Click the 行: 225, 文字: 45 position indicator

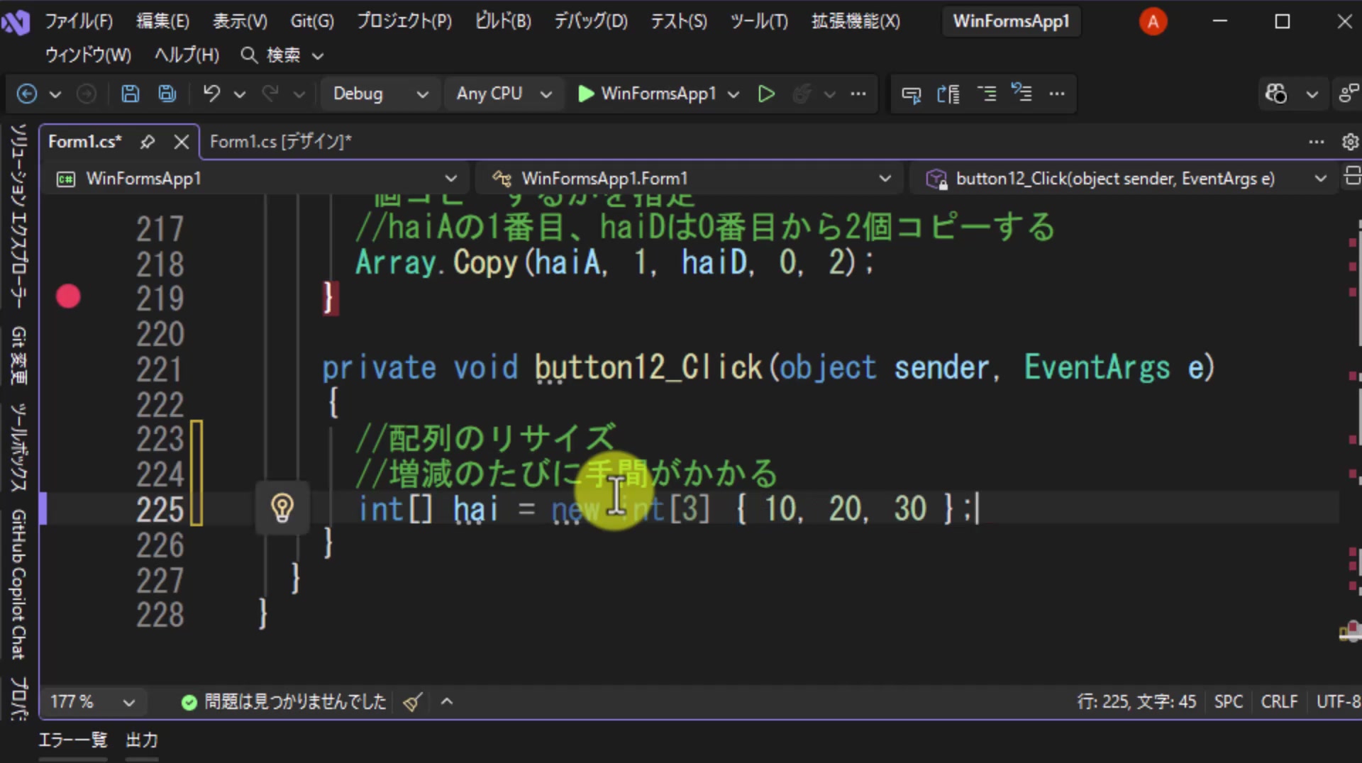point(1136,702)
